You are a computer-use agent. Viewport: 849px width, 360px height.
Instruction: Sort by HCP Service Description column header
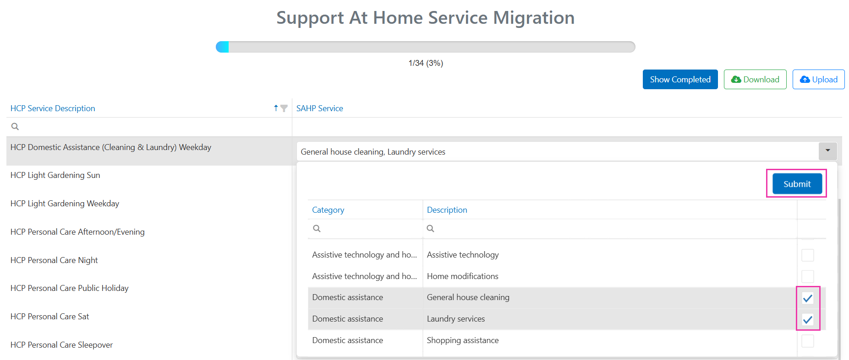click(x=53, y=108)
